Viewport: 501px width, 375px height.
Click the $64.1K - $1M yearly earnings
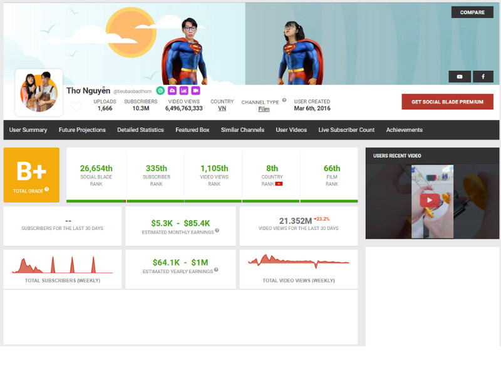[180, 262]
